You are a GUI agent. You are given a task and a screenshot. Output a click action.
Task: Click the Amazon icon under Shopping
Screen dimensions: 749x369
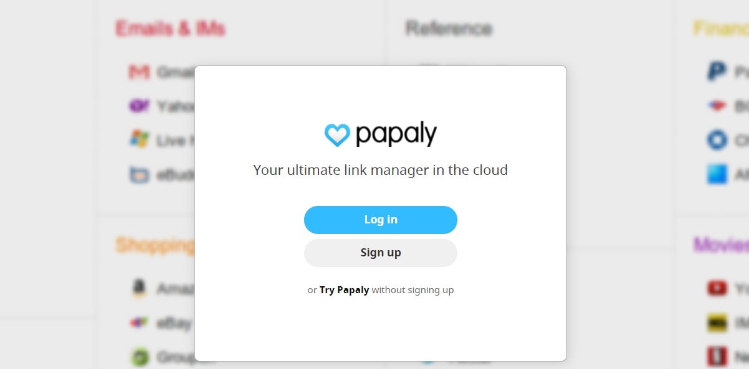[139, 288]
